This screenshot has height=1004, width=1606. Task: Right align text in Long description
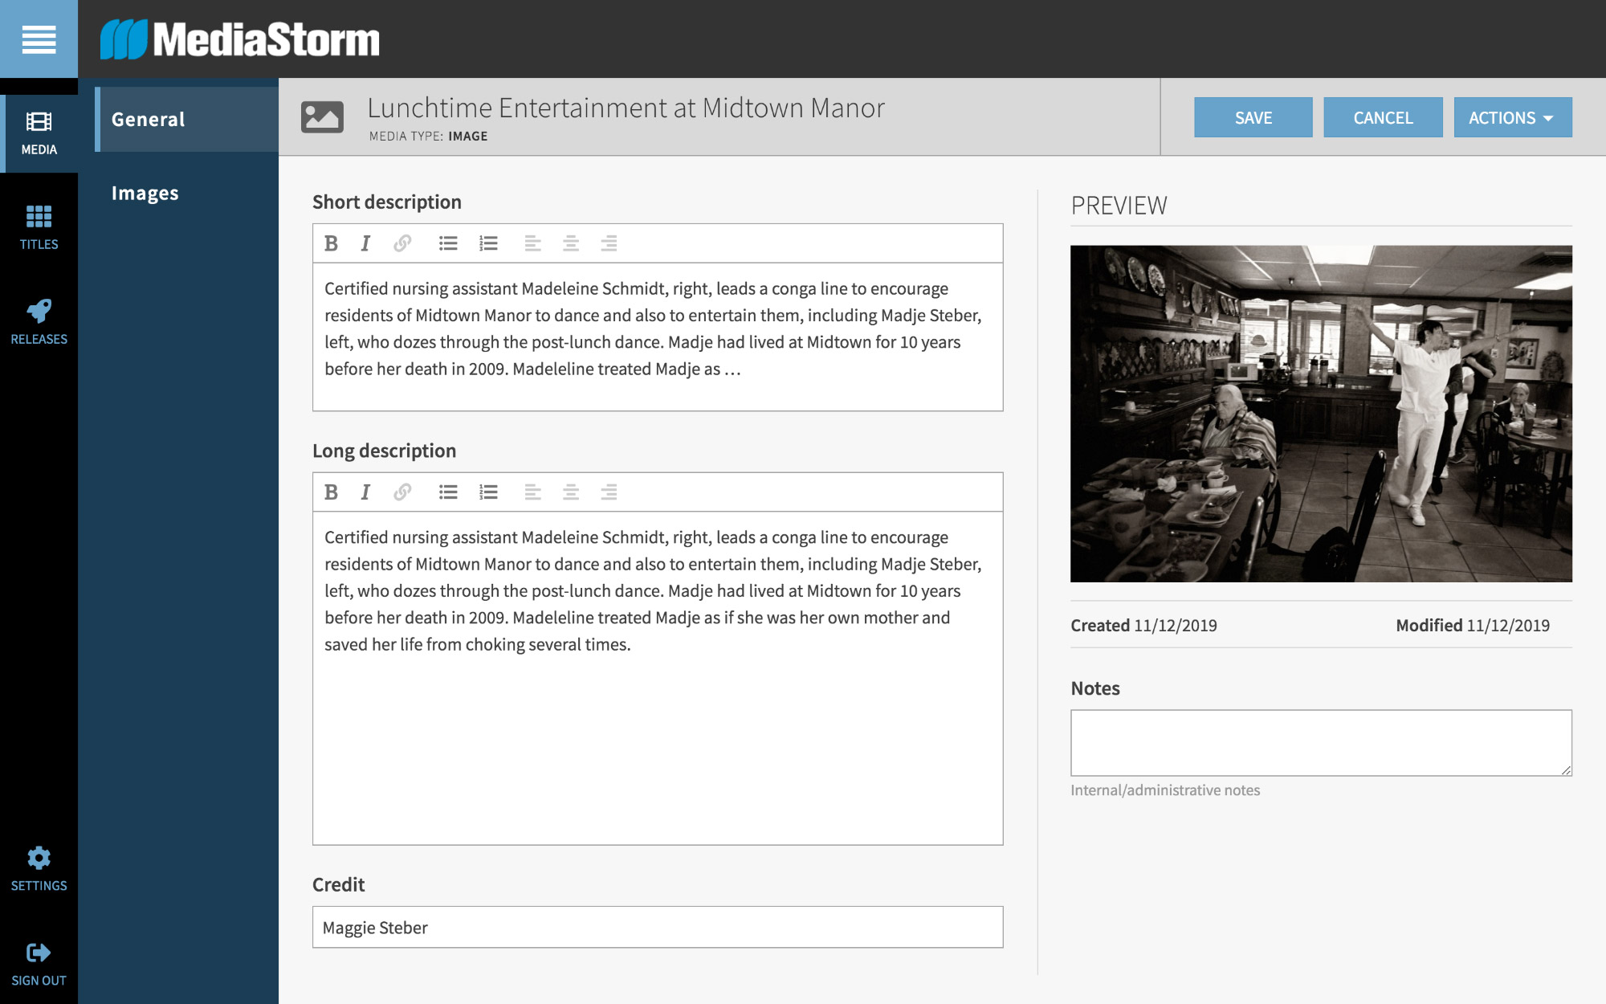609,492
